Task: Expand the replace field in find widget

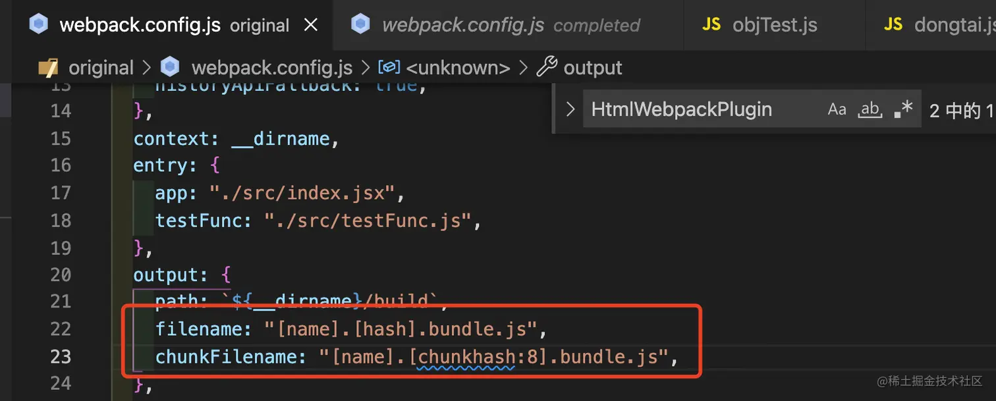Action: click(570, 109)
